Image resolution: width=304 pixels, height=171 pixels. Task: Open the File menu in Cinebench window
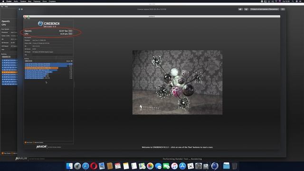tap(25, 19)
